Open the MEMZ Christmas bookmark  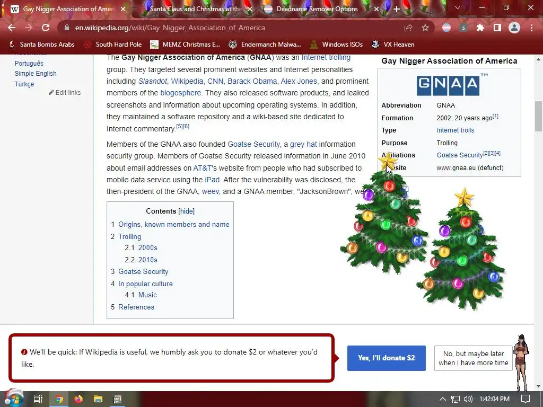point(185,45)
